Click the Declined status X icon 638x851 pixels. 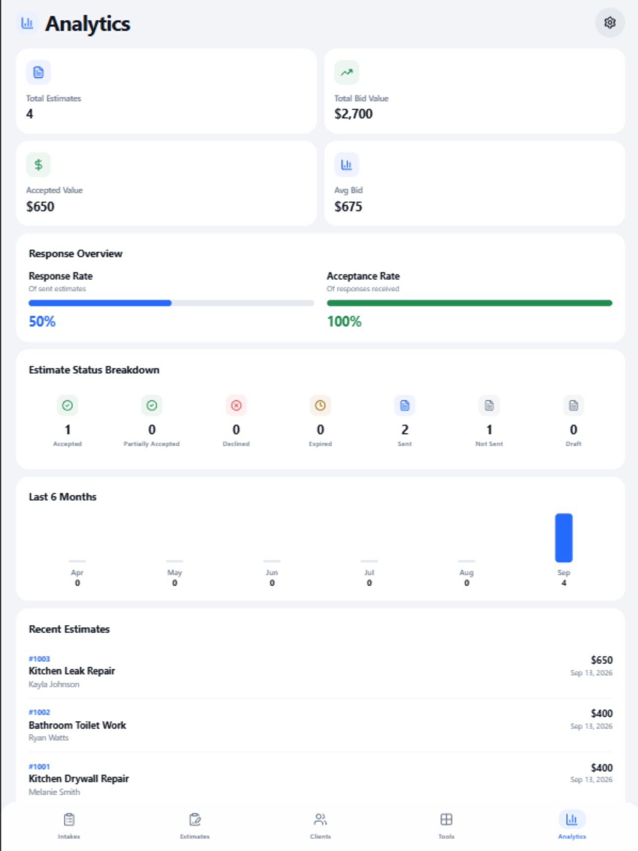pyautogui.click(x=236, y=405)
